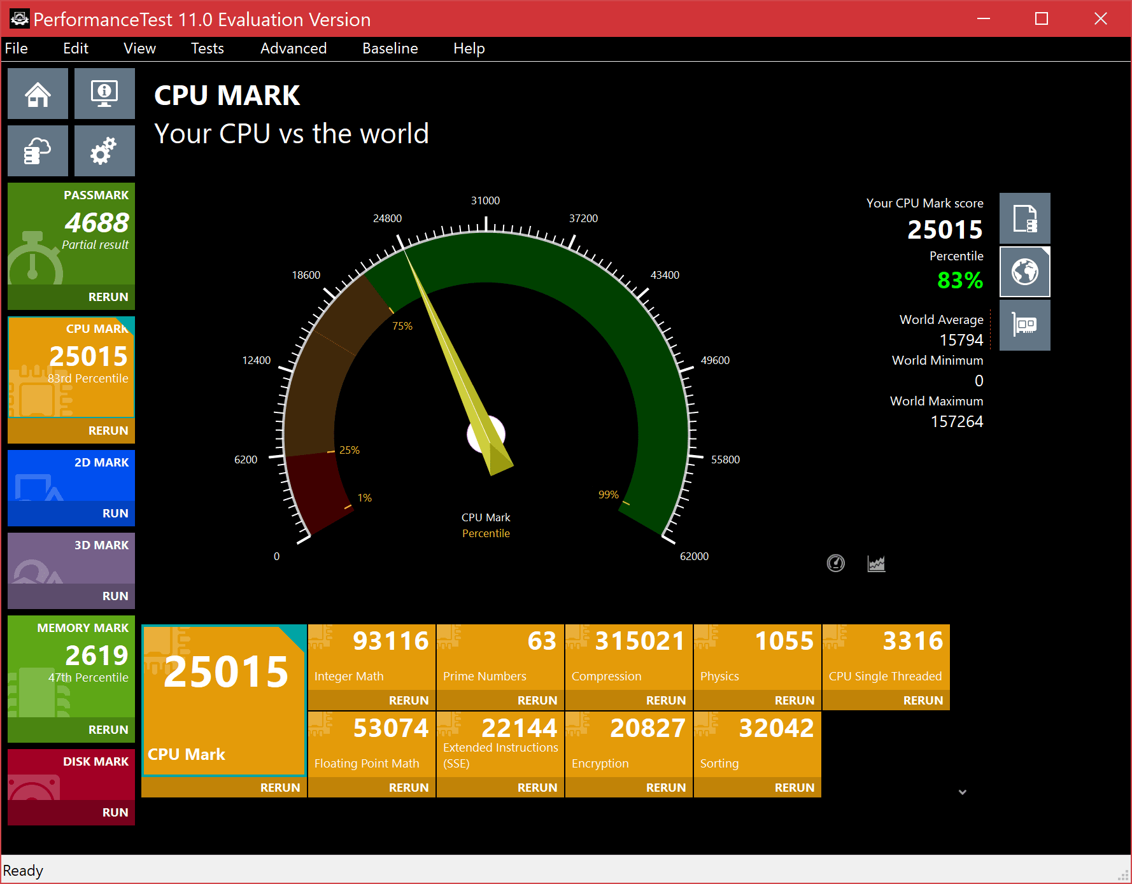This screenshot has height=884, width=1132.
Task: Switch to distribution chart view icon
Action: pyautogui.click(x=877, y=563)
